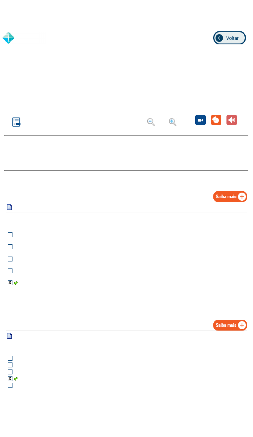
Task: Click the second question's document icon
Action: [10, 336]
